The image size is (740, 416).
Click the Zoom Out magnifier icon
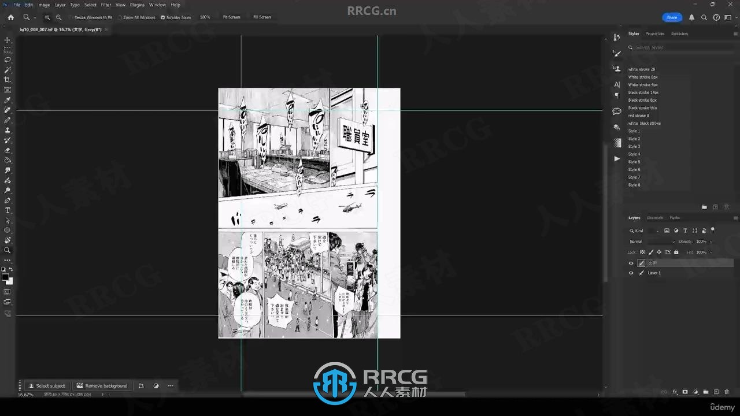(x=58, y=17)
